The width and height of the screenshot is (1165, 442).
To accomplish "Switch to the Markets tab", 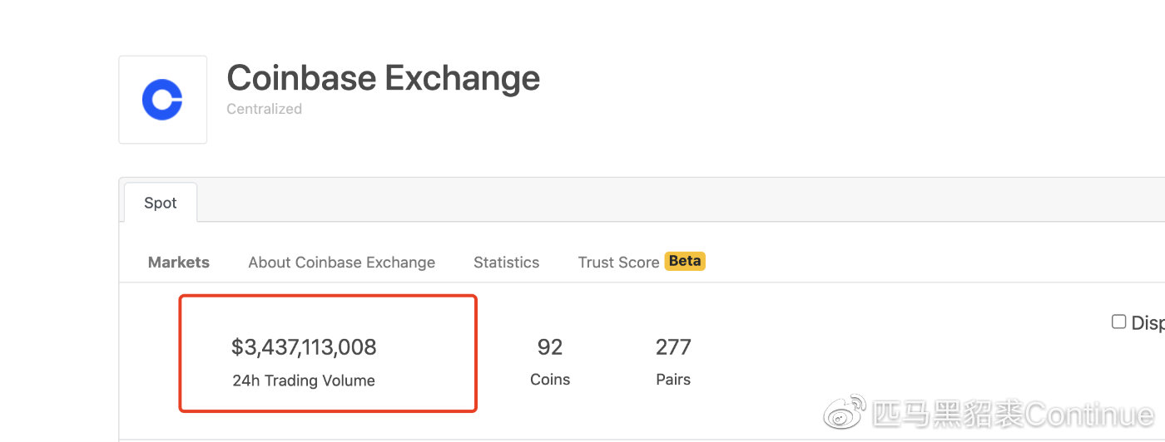I will pos(179,263).
